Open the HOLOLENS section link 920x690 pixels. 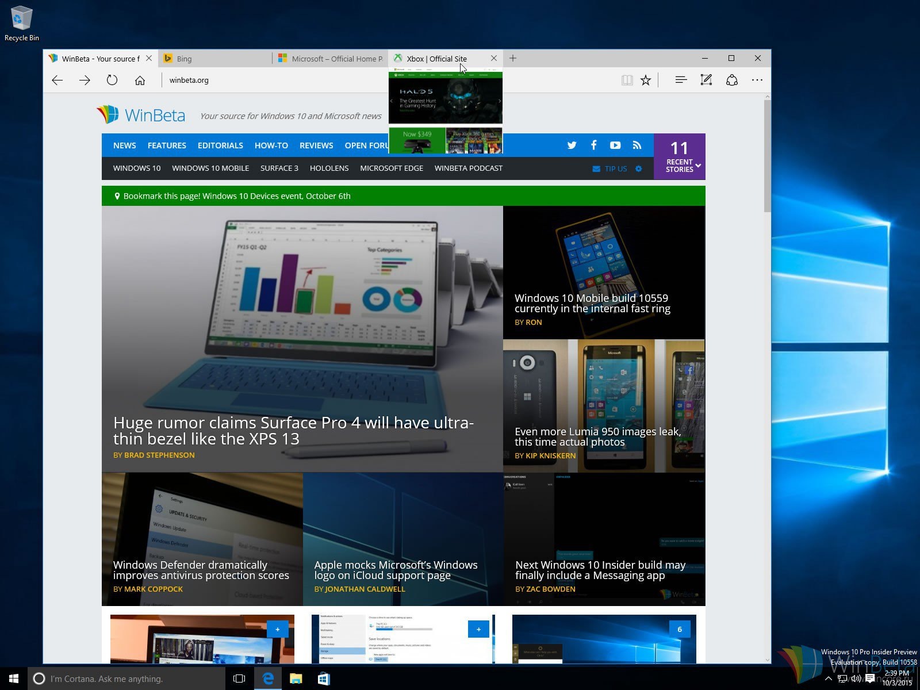point(329,168)
